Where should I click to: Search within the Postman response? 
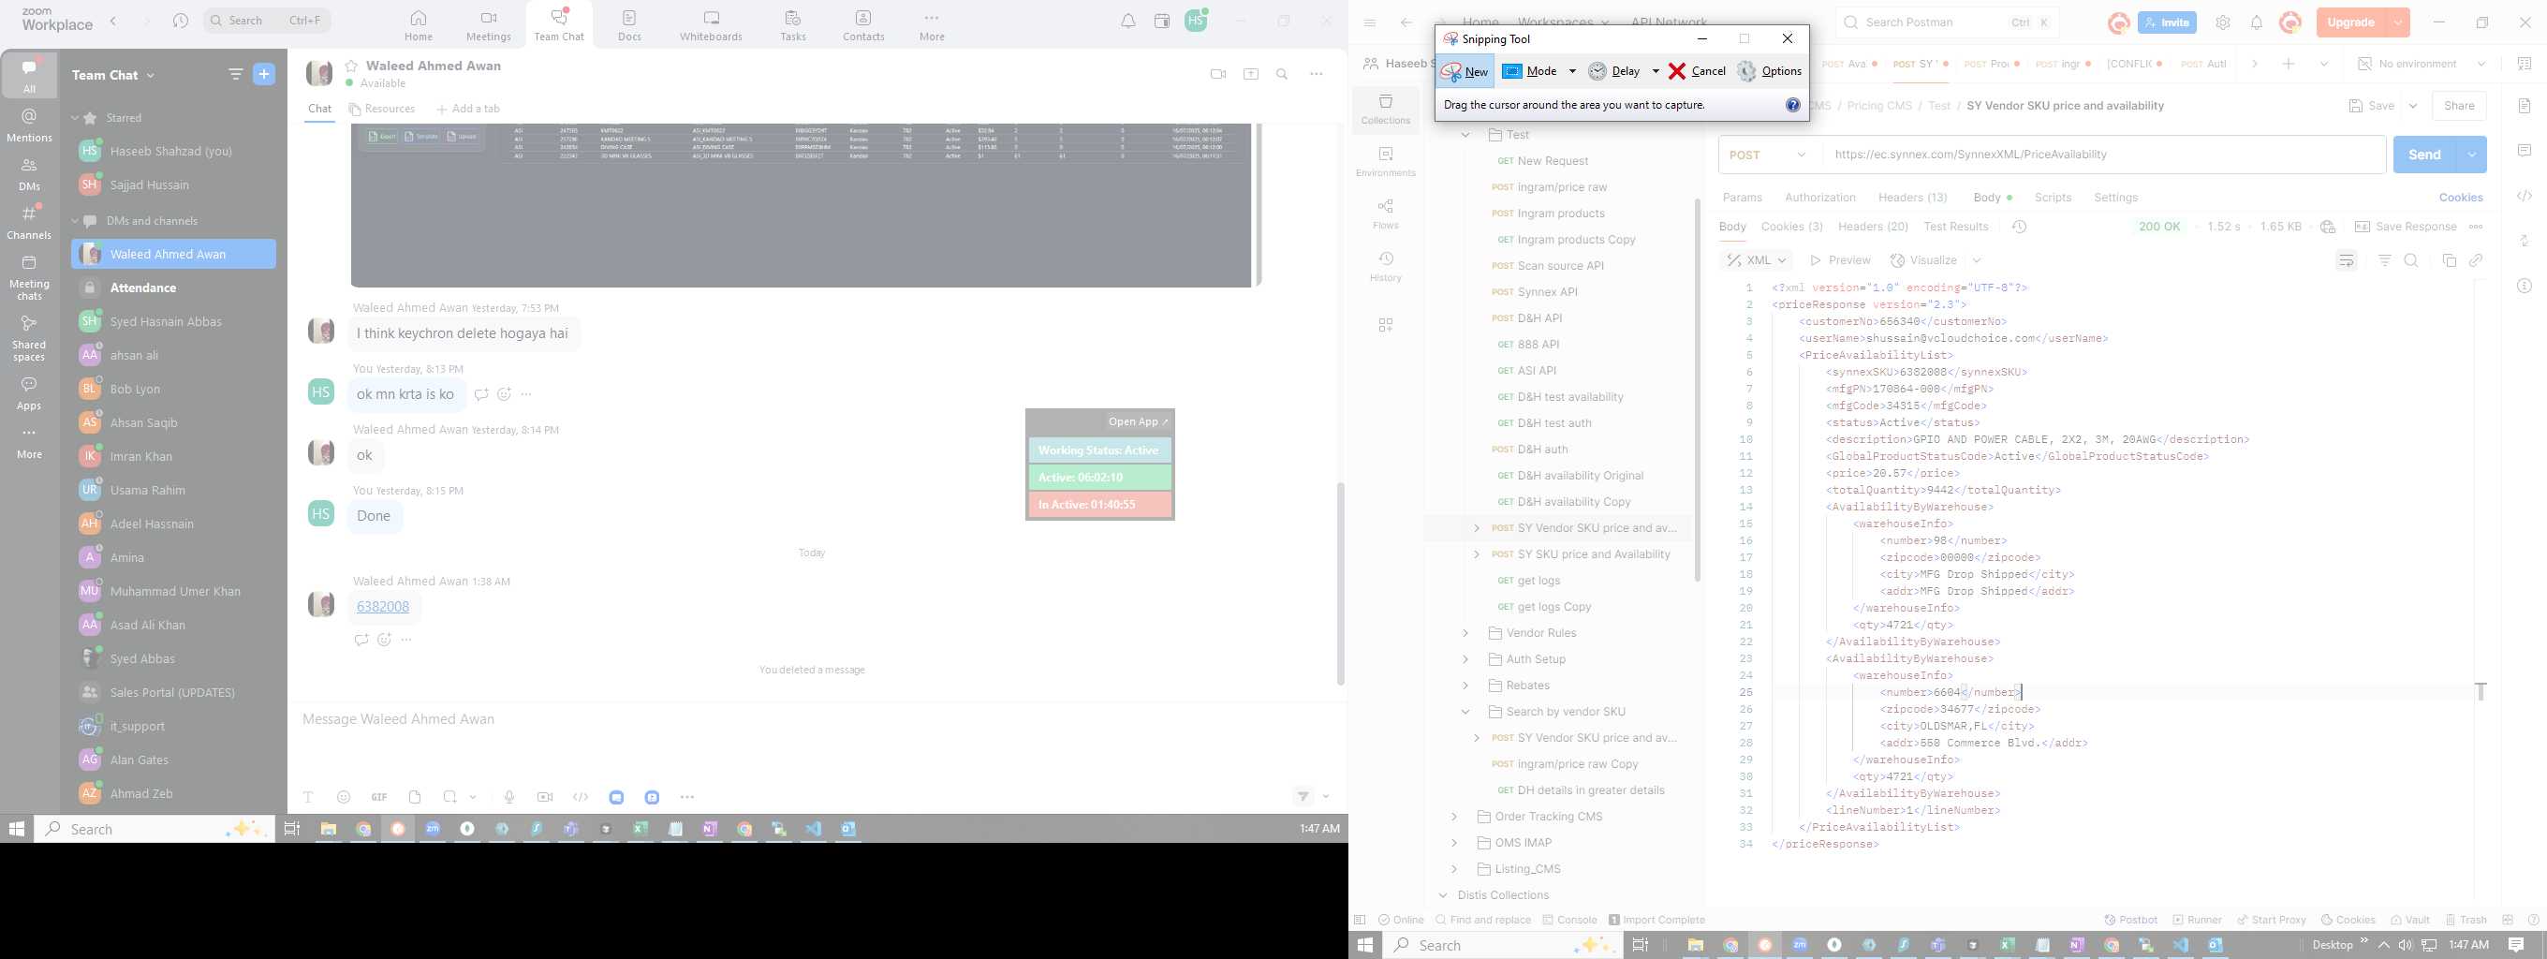(x=2411, y=261)
